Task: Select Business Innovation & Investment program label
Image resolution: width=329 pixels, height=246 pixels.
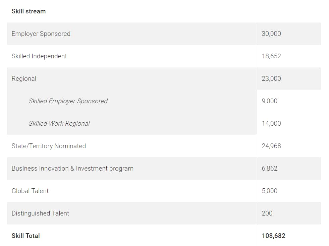Action: (x=72, y=169)
